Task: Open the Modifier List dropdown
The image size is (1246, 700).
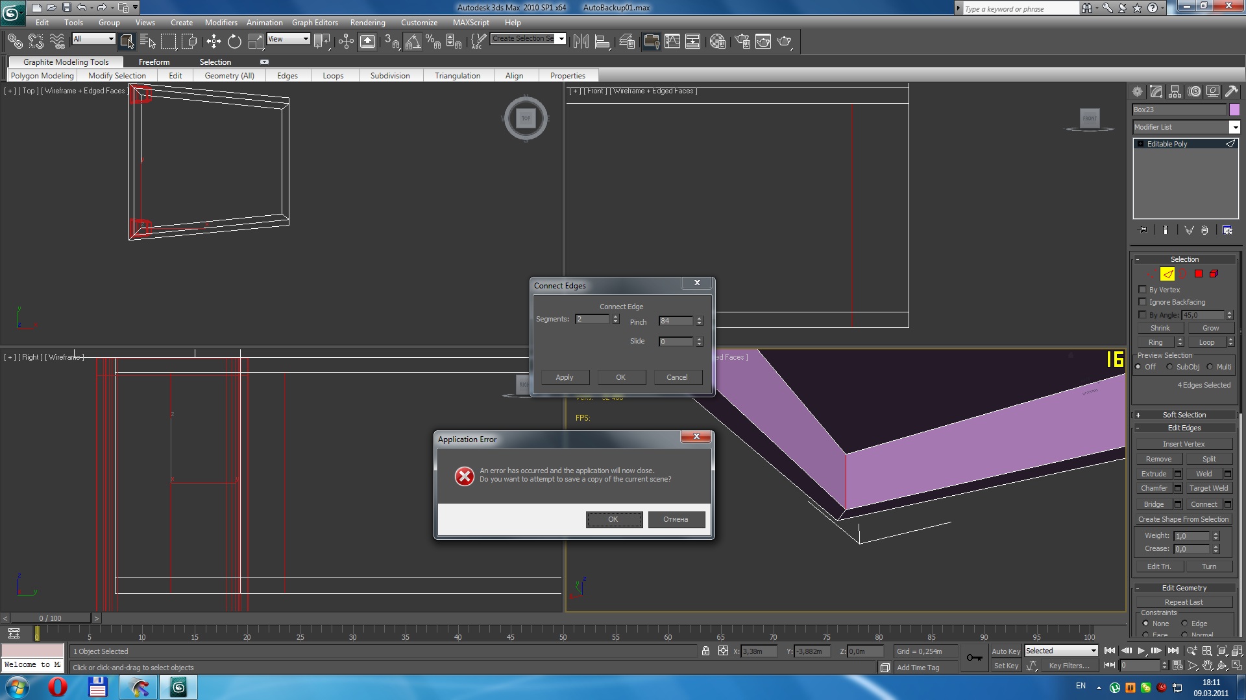Action: tap(1234, 127)
